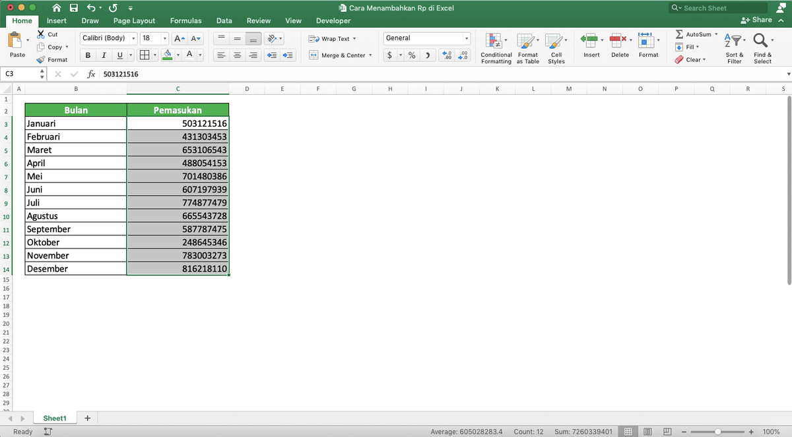
Task: Switch to the Page Layout tab
Action: (134, 20)
